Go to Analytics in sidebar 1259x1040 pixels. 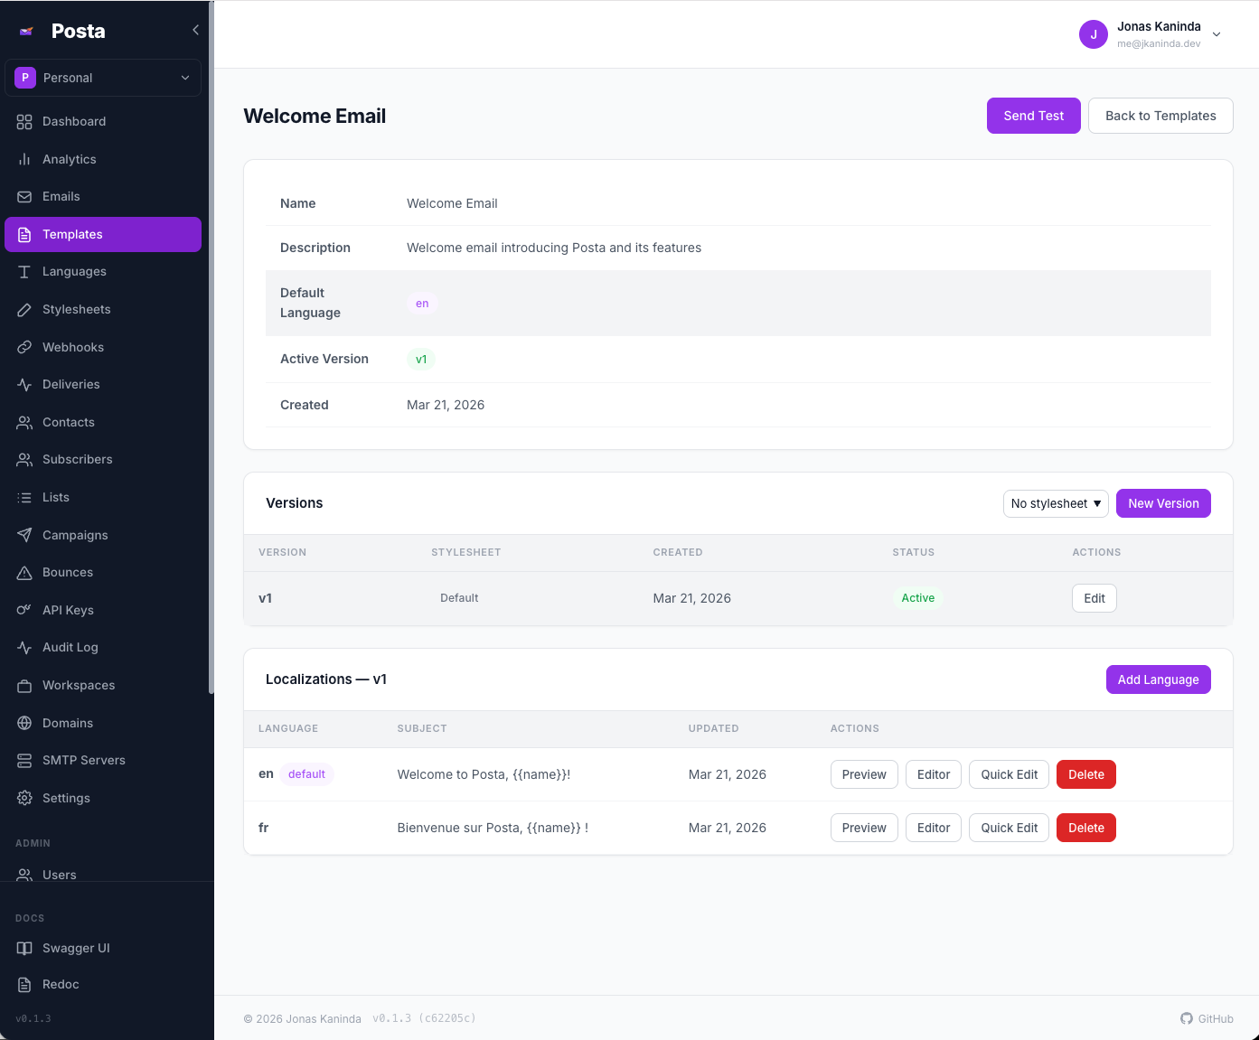(x=103, y=159)
